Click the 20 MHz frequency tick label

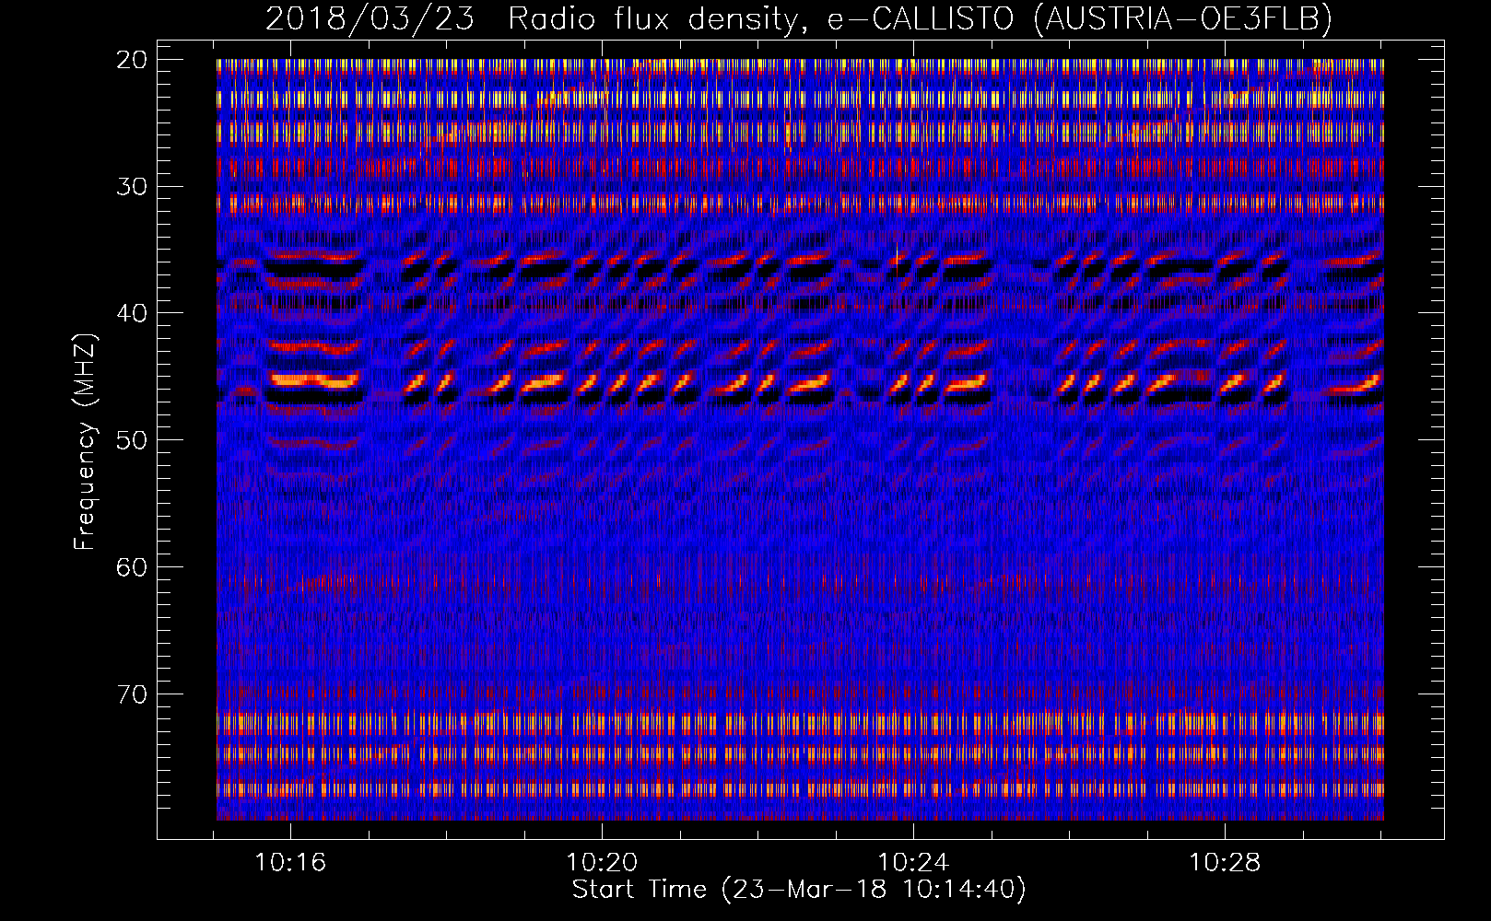pyautogui.click(x=133, y=60)
